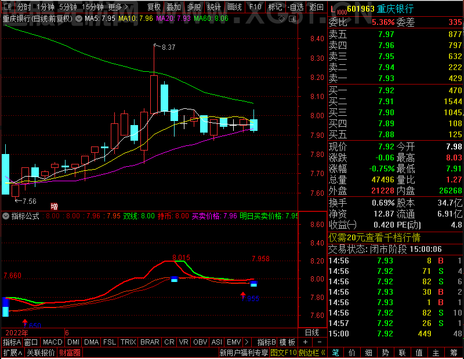Click the minus zoom-out button

tap(320, 342)
